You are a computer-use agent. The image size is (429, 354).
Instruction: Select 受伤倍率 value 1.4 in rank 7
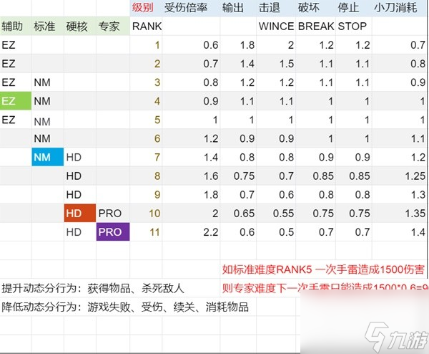(191, 157)
